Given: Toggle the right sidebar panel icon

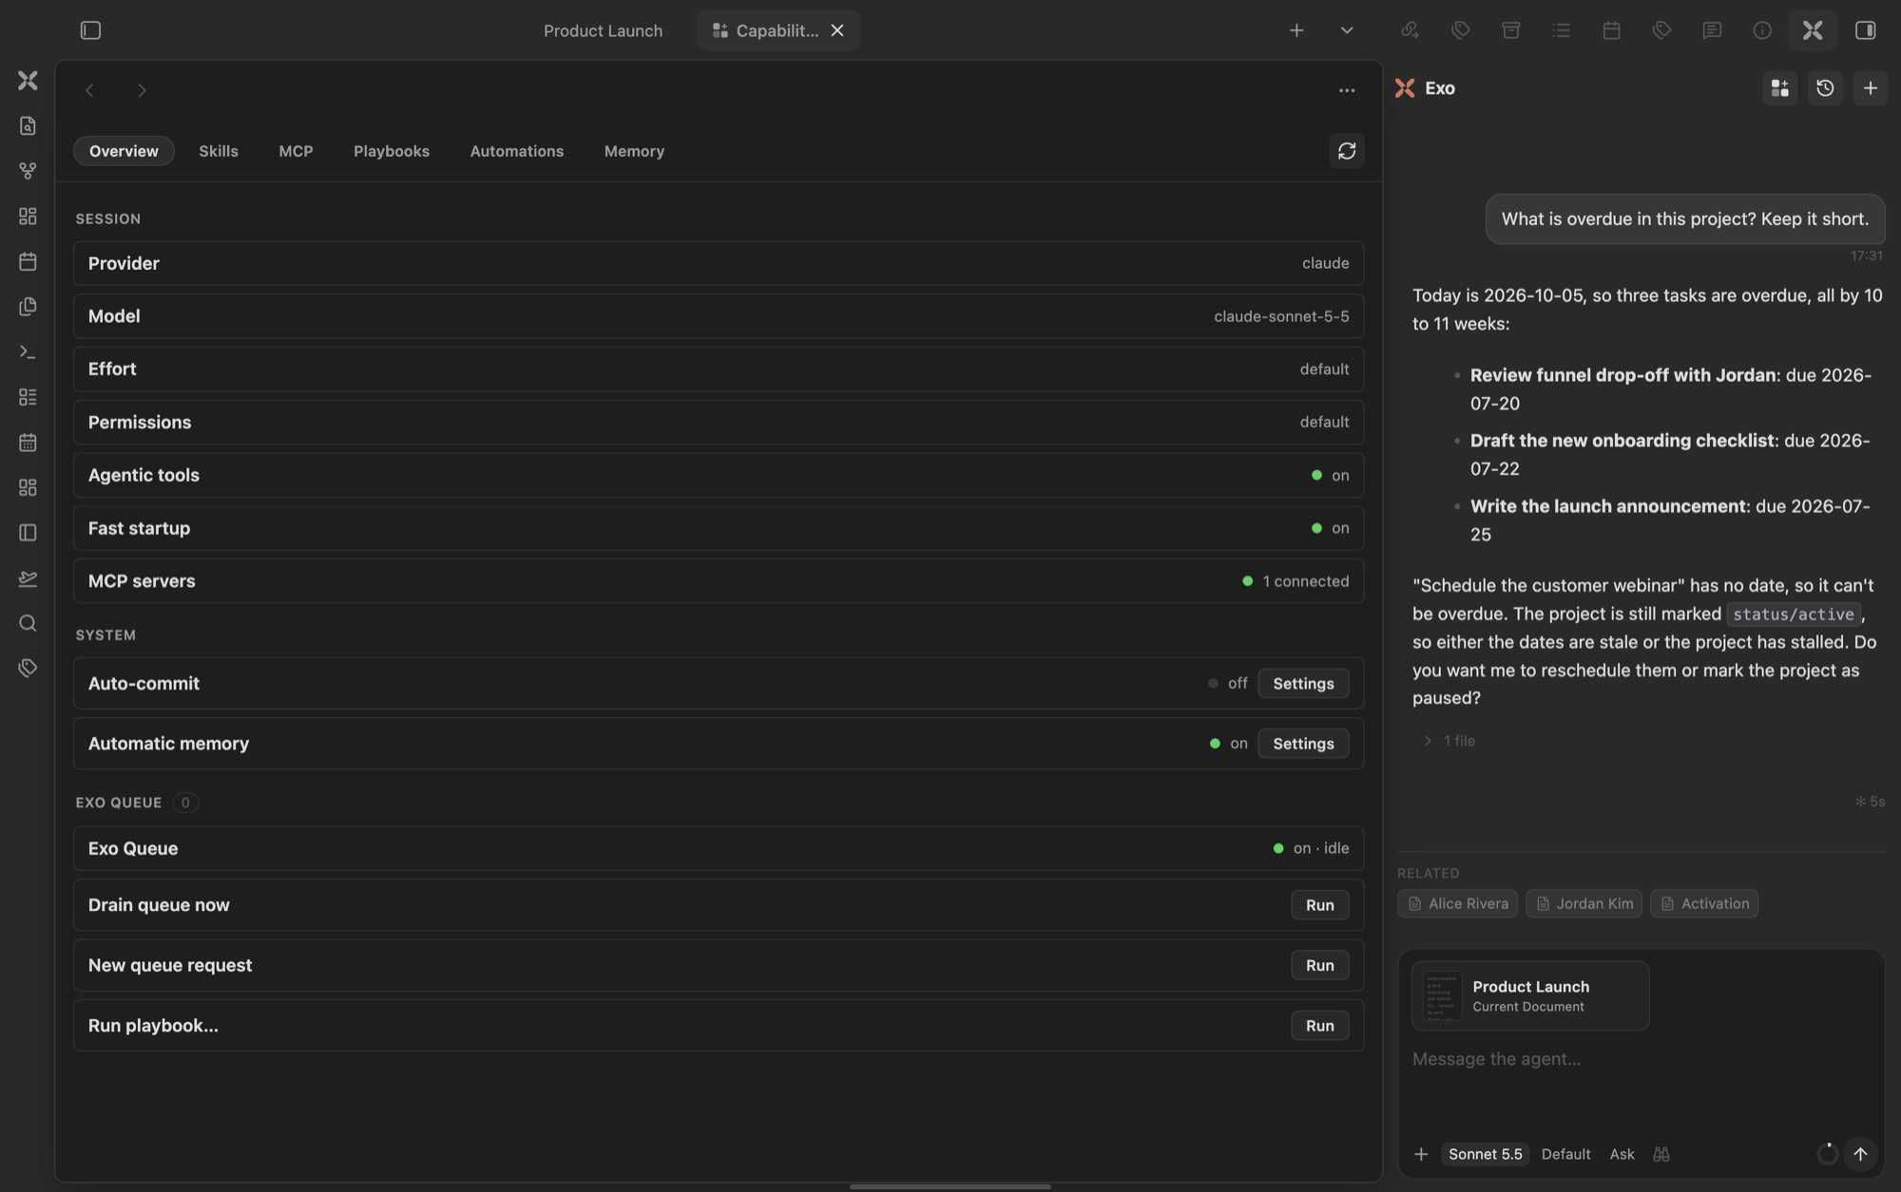Looking at the screenshot, I should (x=1865, y=30).
